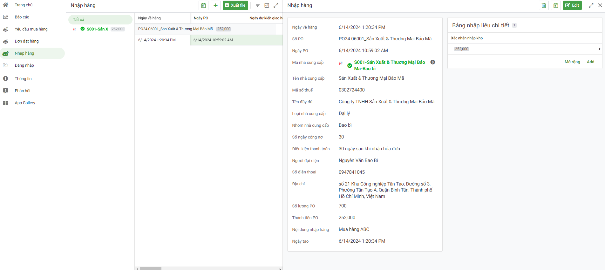Go to Đơn đặt hàng menu item
The image size is (605, 270).
(x=27, y=41)
